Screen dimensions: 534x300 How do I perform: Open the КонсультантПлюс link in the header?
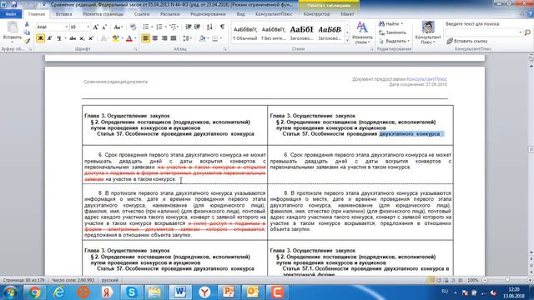(x=426, y=79)
